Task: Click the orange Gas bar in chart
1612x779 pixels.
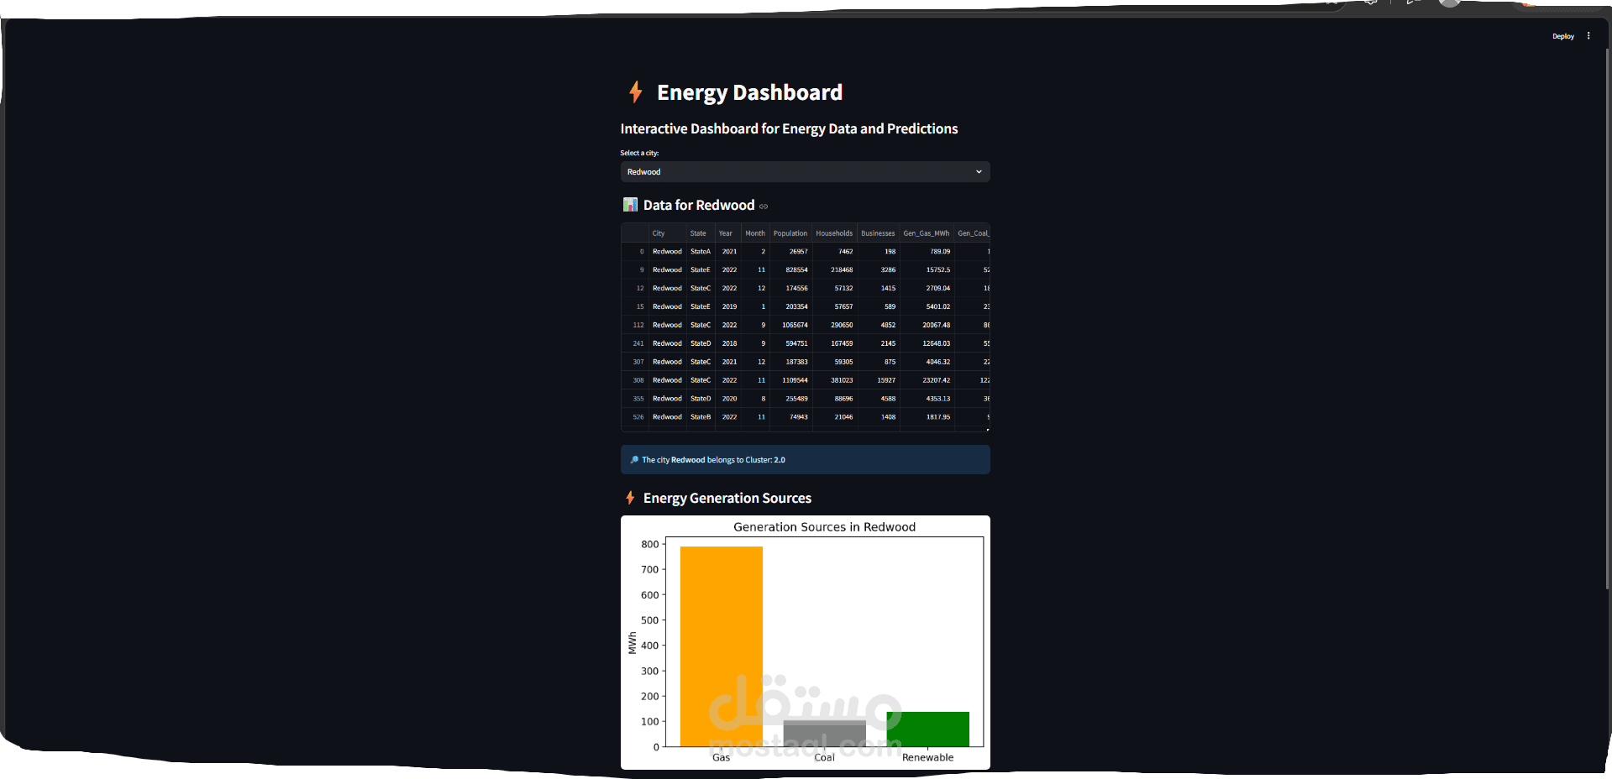Action: tap(721, 646)
